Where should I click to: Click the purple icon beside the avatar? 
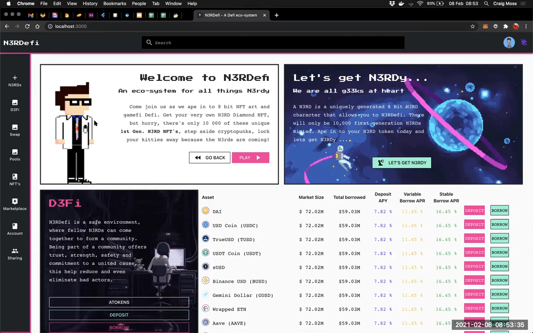(x=524, y=43)
